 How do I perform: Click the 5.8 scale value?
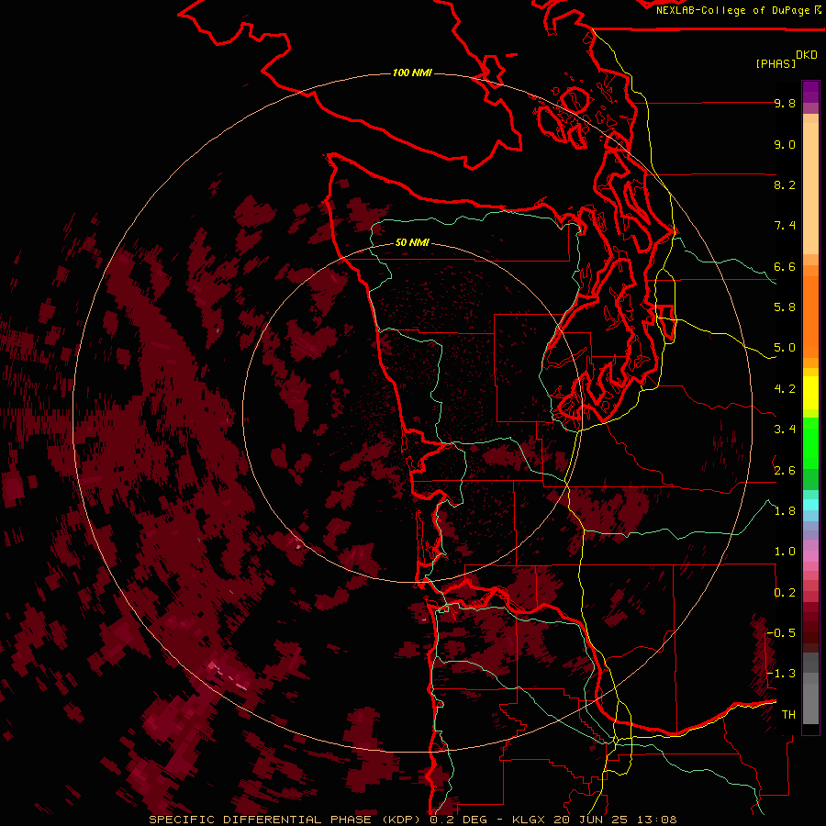pos(785,307)
